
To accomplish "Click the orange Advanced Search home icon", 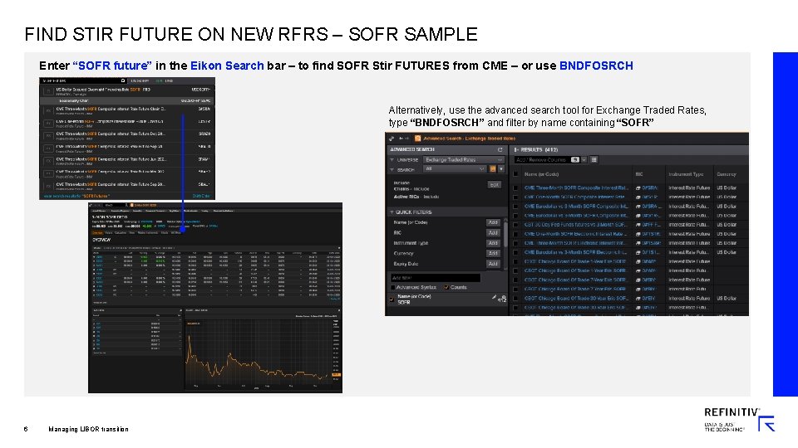I will 418,139.
